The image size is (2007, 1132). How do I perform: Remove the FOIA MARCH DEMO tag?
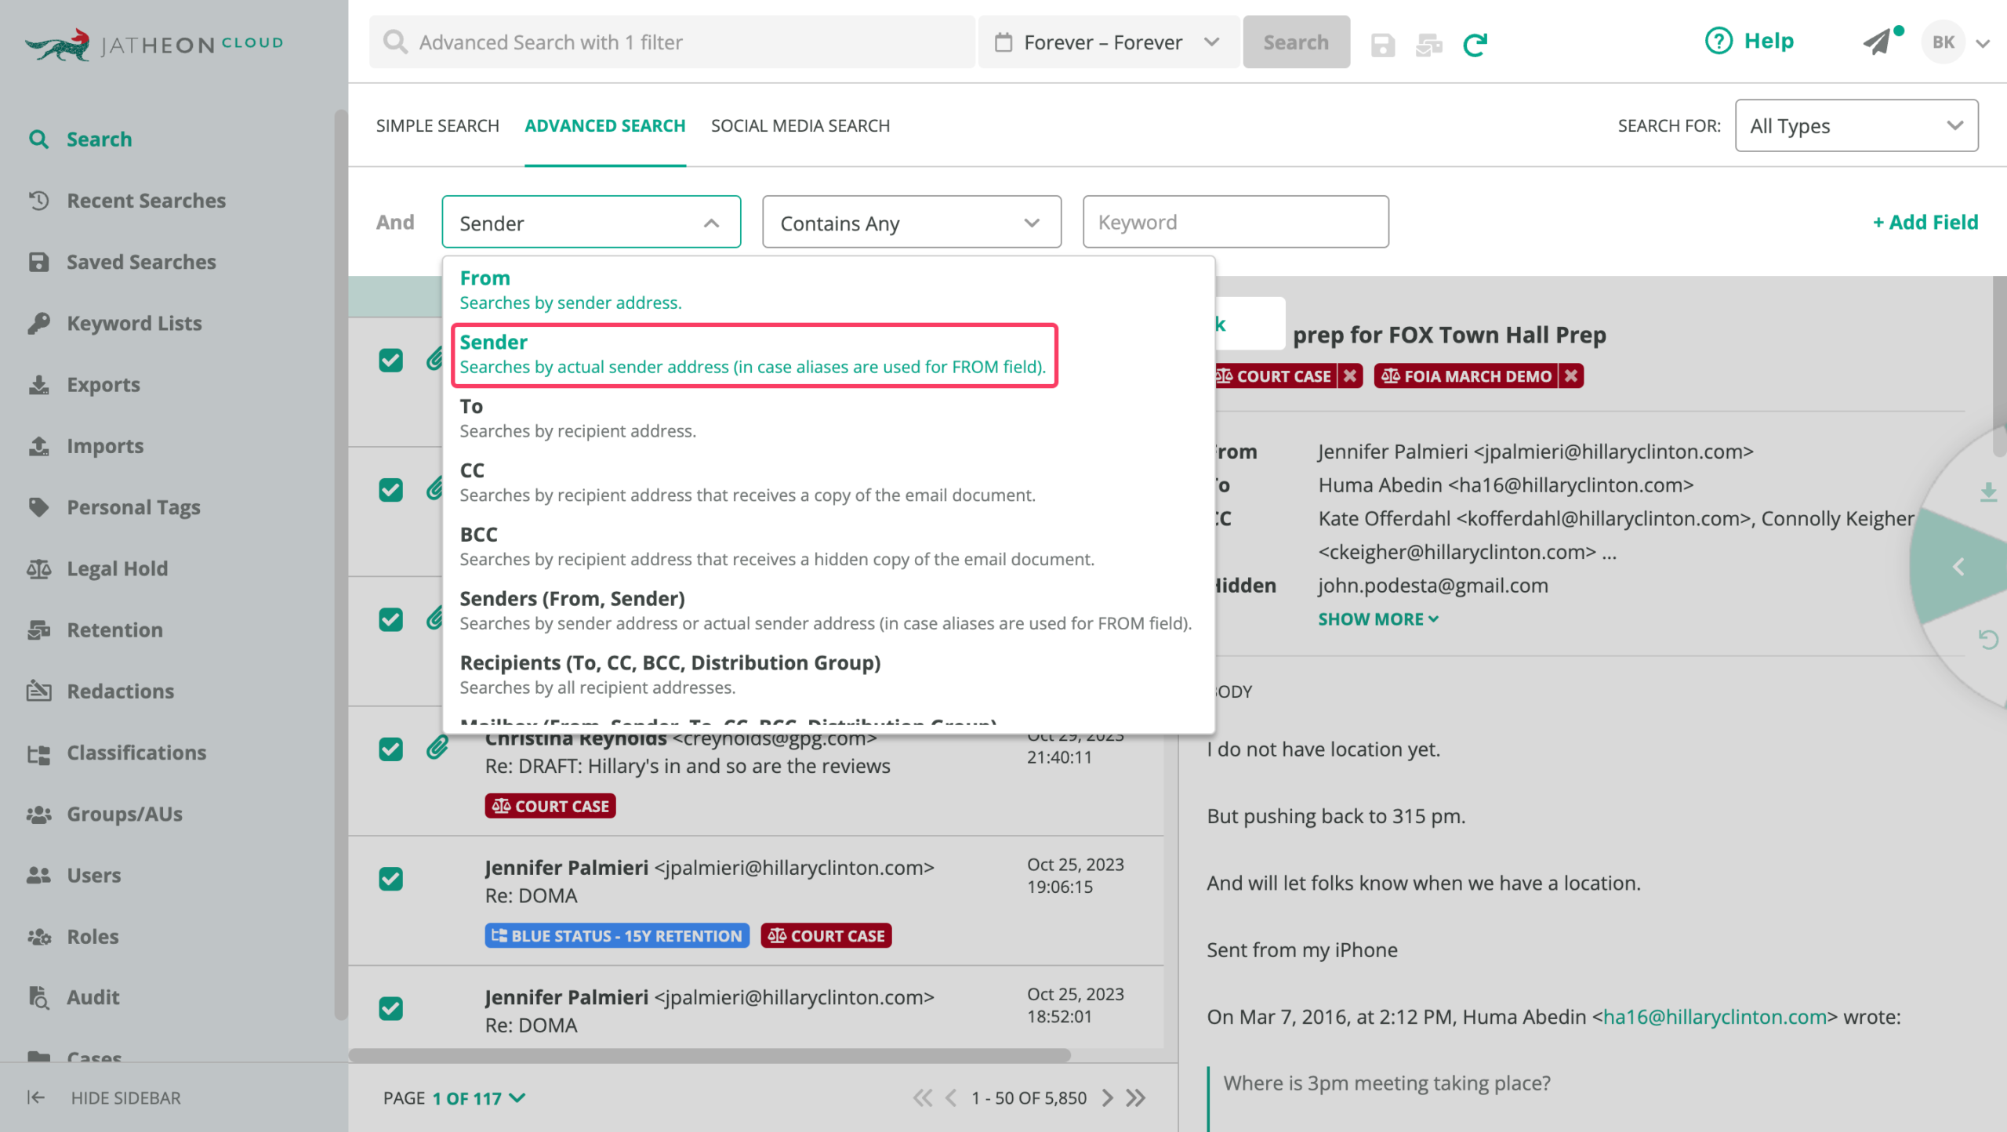pos(1570,376)
